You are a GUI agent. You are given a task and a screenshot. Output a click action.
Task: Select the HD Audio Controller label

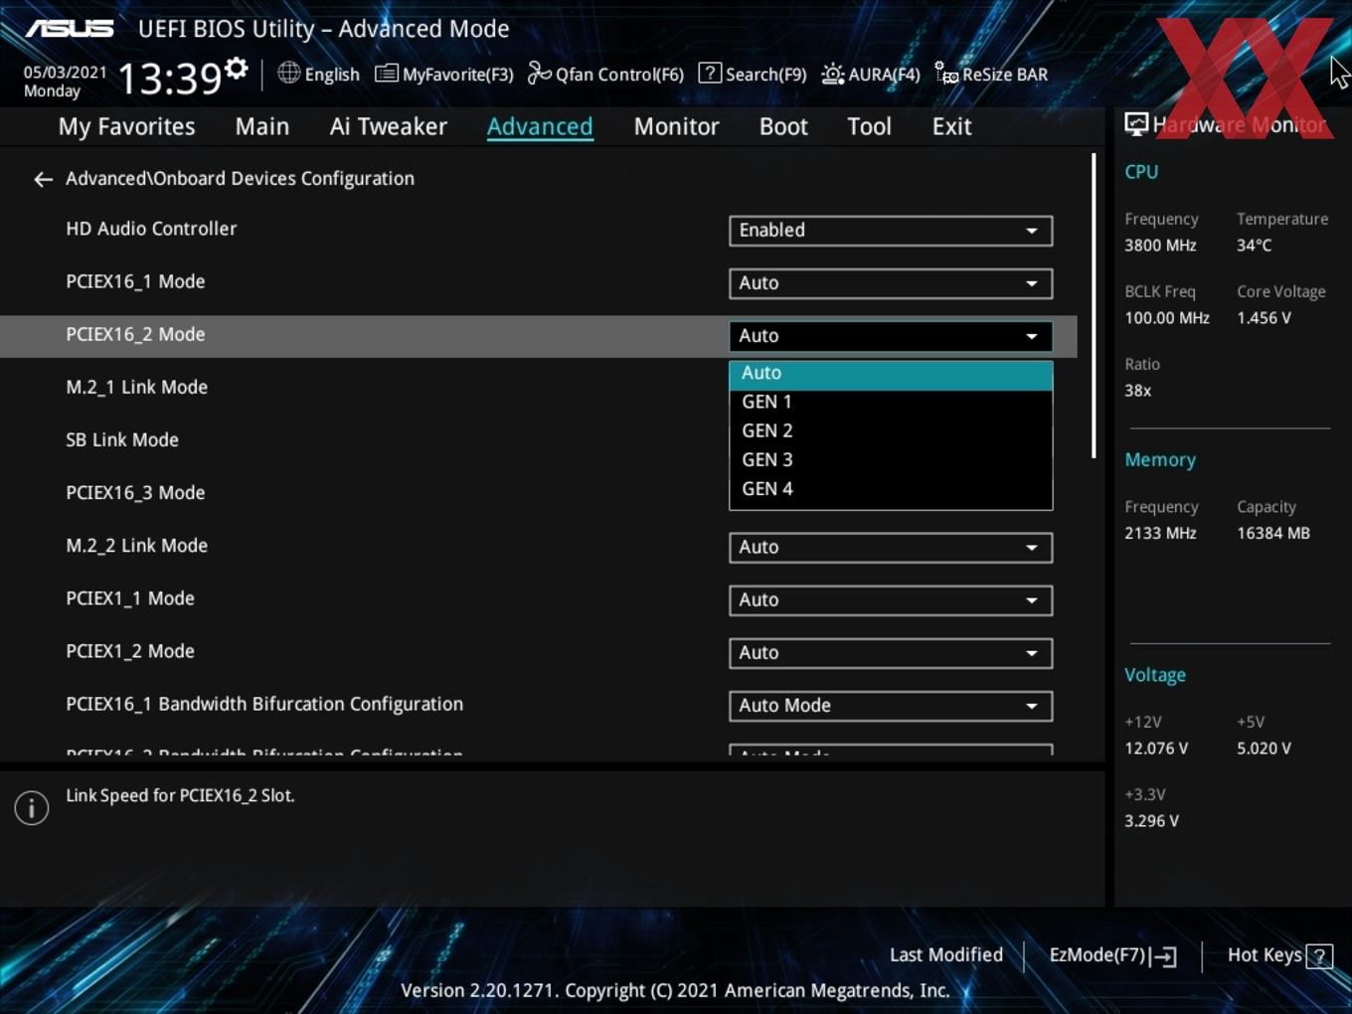click(x=151, y=229)
